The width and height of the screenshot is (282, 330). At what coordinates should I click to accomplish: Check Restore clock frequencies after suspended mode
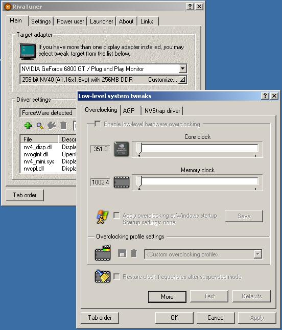coord(116,276)
